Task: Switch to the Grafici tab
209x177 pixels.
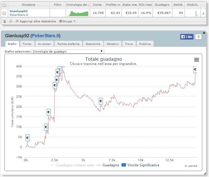Action: [12, 44]
